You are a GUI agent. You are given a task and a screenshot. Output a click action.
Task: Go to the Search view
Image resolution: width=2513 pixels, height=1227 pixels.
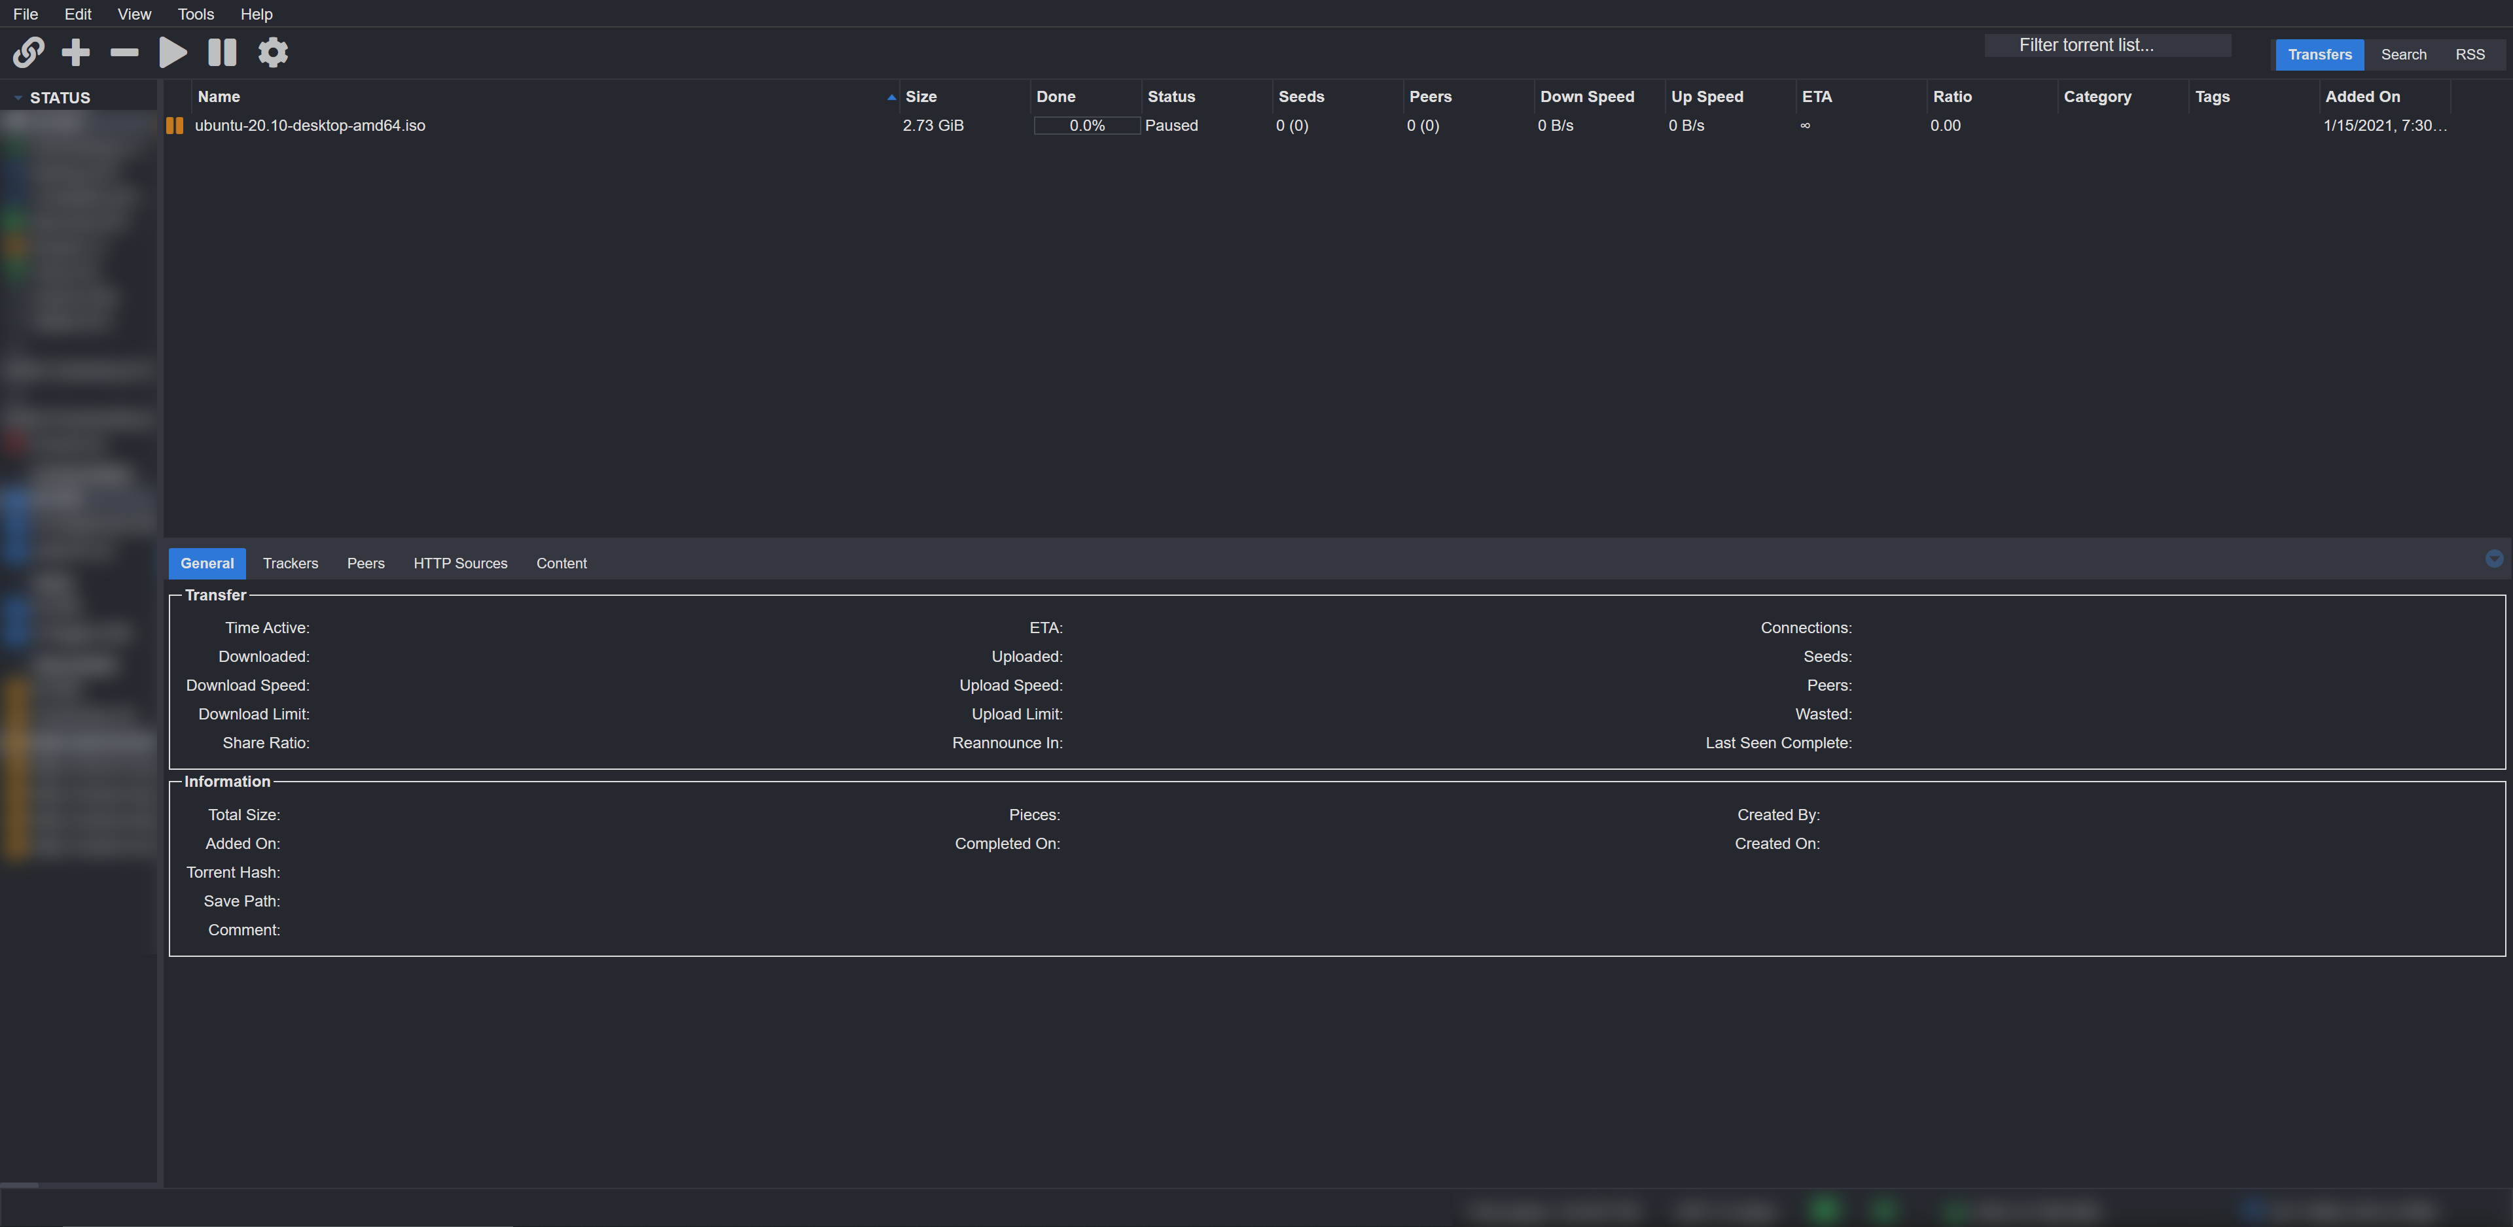point(2403,55)
